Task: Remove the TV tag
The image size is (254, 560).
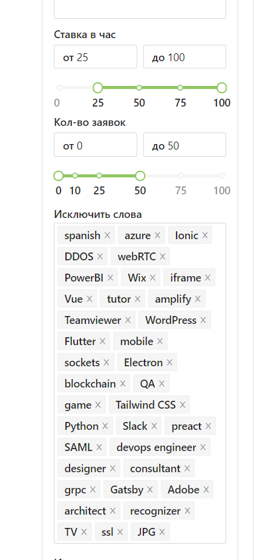Action: point(84,532)
